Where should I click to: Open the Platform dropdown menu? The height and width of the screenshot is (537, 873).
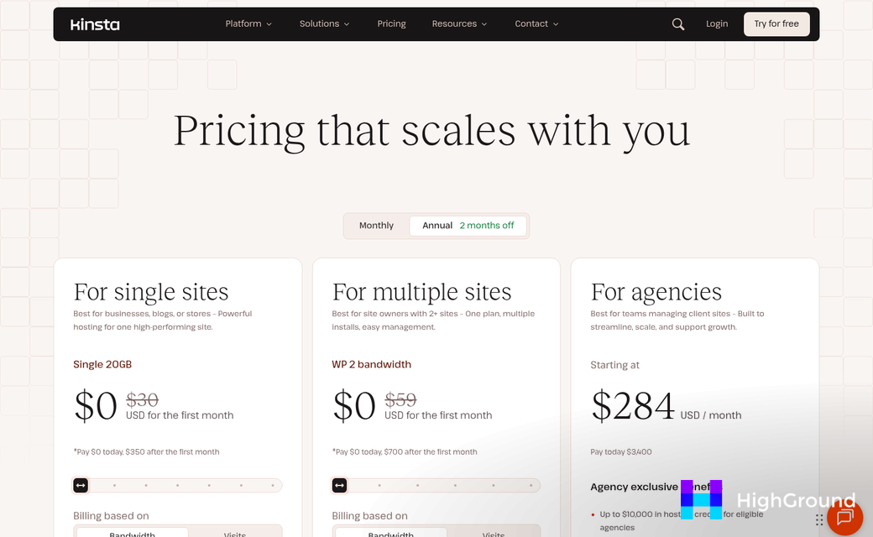coord(248,23)
